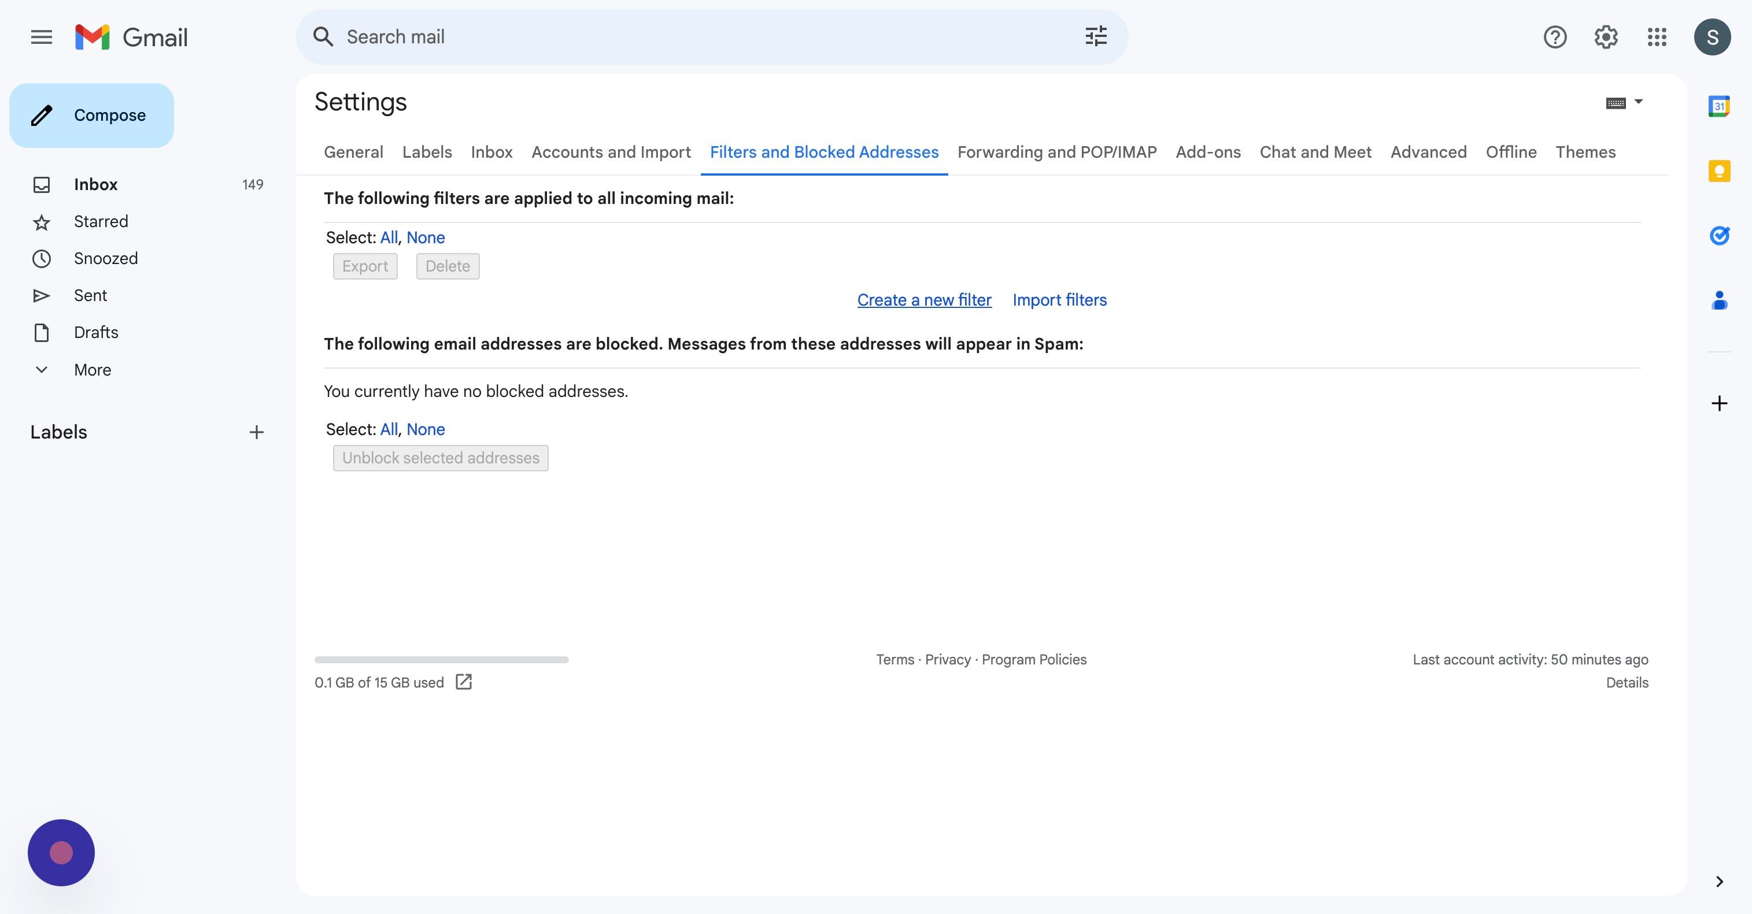Screen dimensions: 1752x914
Task: Open Google Keep side panel icon
Action: coord(1718,170)
